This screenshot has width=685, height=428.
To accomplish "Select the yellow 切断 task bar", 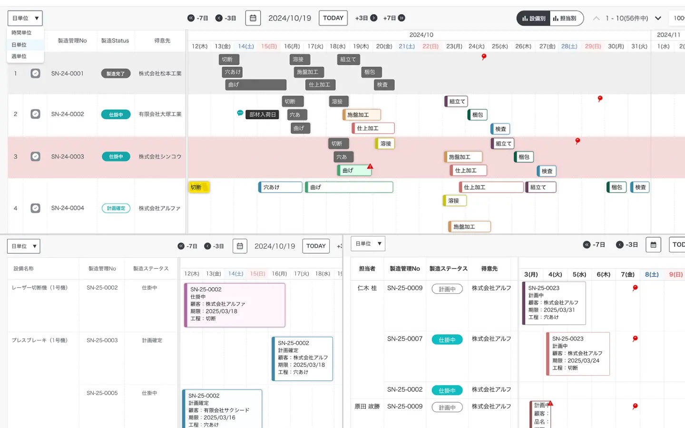I will pyautogui.click(x=199, y=187).
